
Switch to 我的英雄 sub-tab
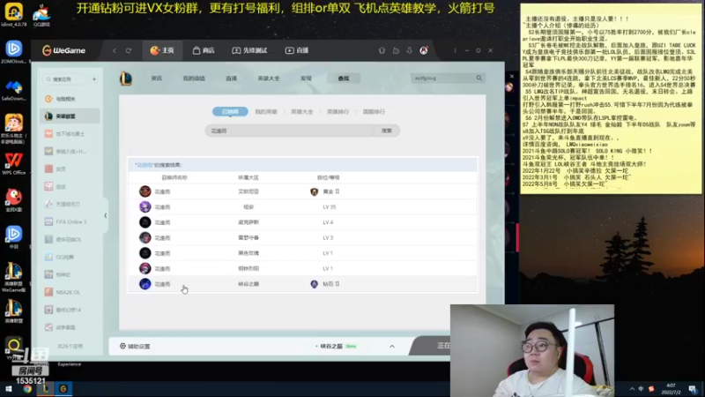coord(266,112)
